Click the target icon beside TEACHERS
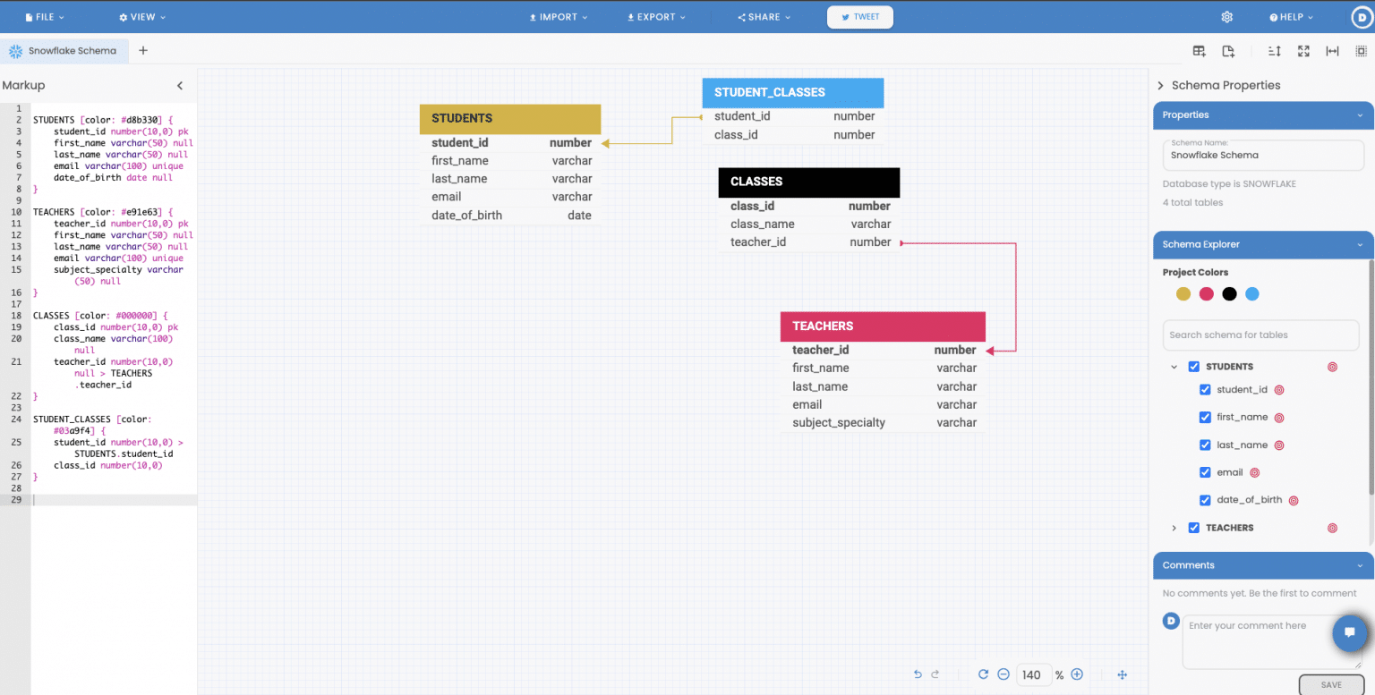Screen dimensions: 1375x695 (1332, 528)
